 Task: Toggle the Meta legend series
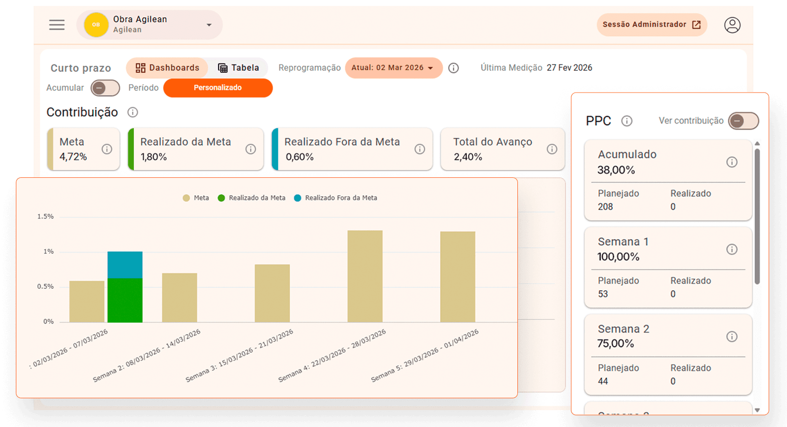tap(196, 198)
